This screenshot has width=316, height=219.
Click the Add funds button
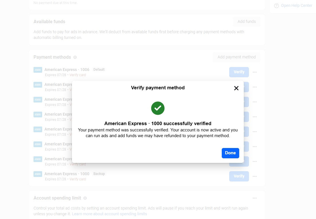coord(246,21)
